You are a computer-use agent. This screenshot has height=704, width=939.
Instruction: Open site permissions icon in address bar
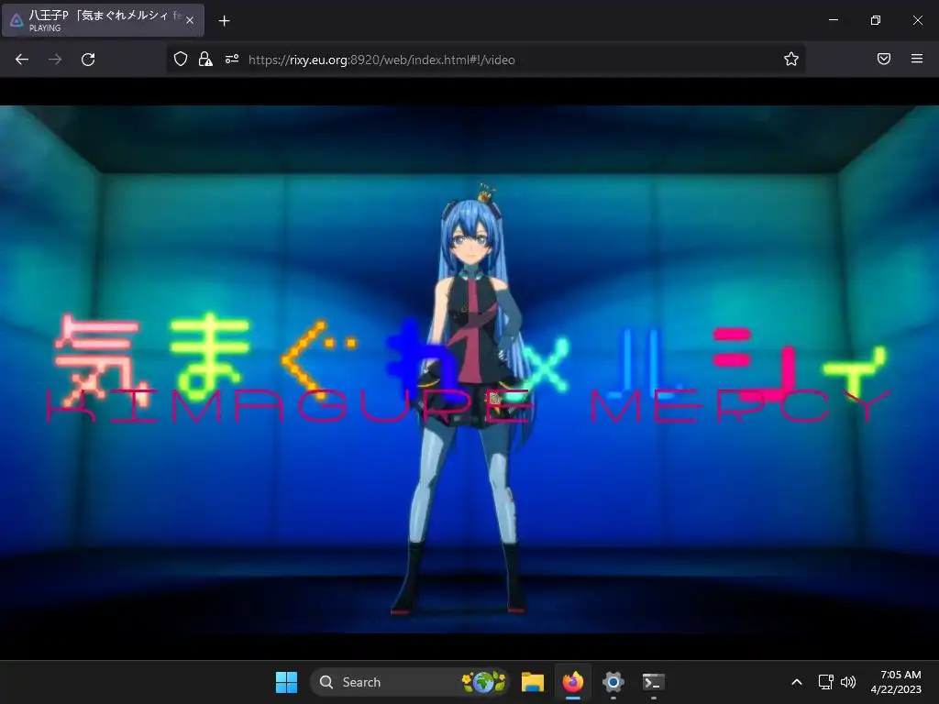pos(232,59)
